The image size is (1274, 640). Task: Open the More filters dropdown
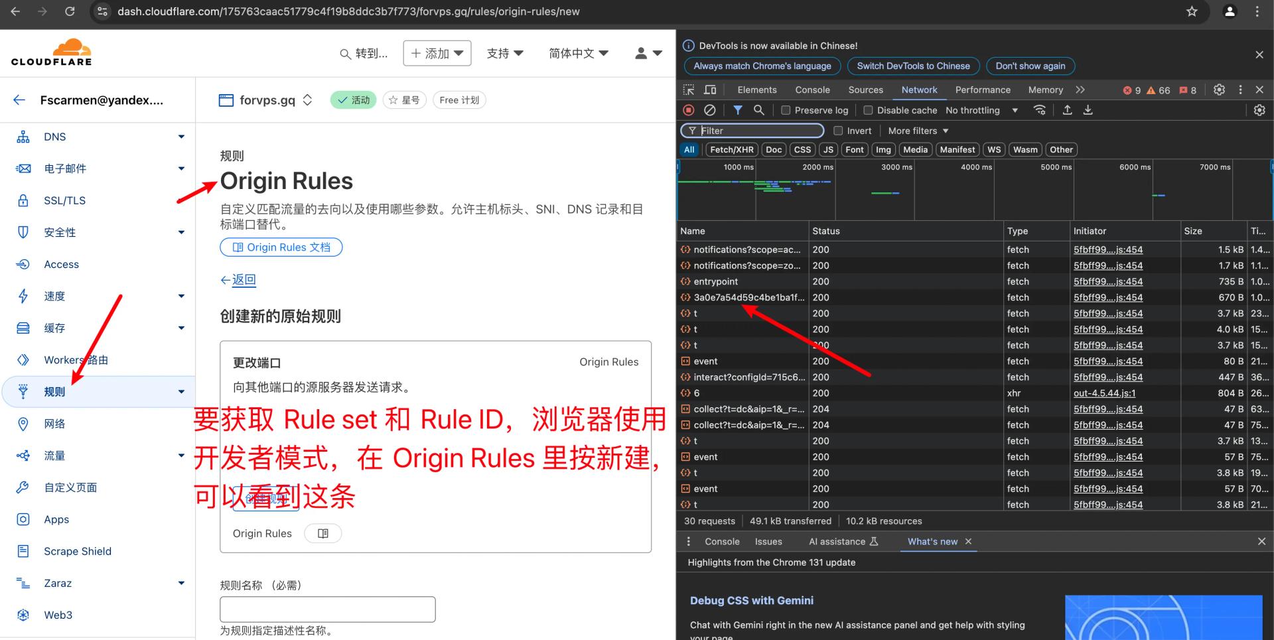click(x=918, y=131)
